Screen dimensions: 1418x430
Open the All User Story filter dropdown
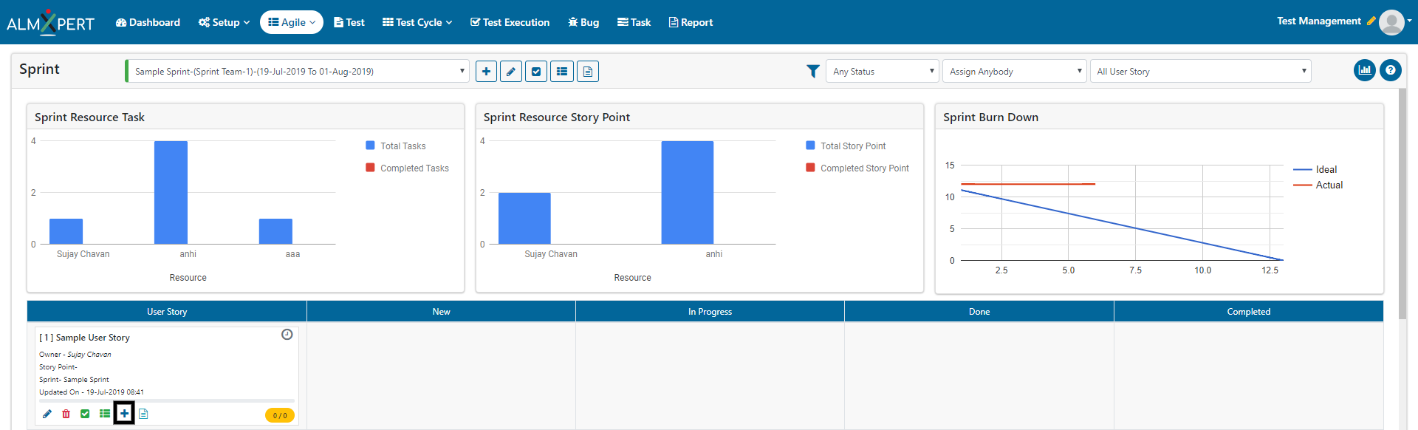1201,71
